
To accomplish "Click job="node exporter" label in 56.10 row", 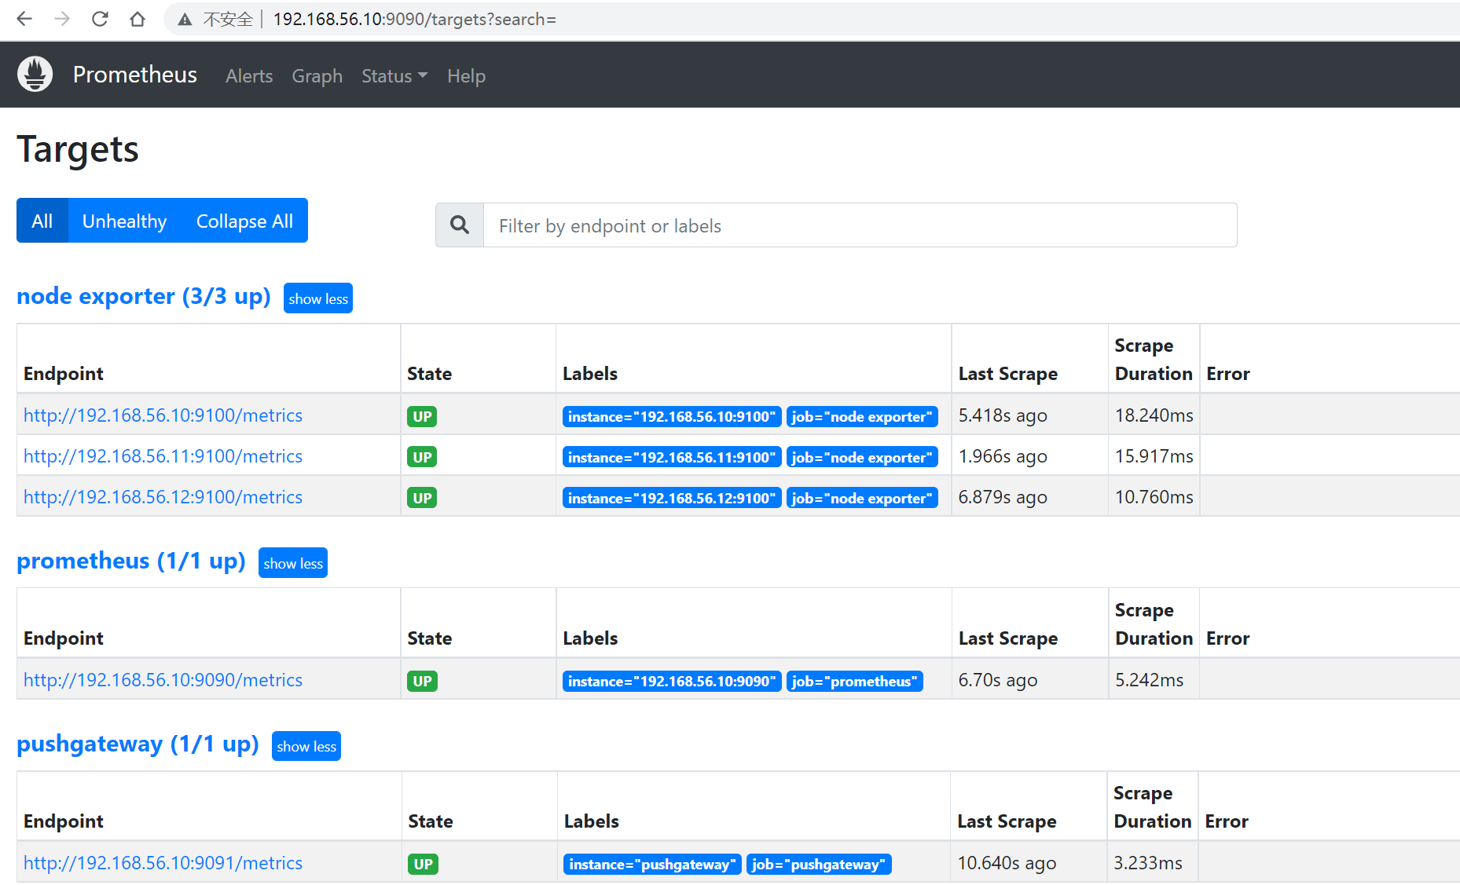I will click(x=862, y=416).
